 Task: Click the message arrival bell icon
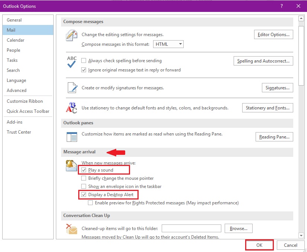(71, 165)
